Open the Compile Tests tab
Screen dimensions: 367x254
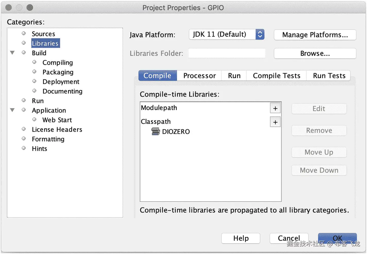point(276,76)
